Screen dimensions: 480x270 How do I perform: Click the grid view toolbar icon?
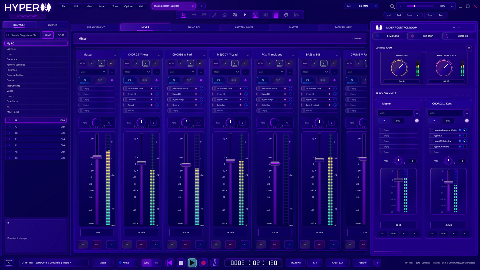[276, 15]
